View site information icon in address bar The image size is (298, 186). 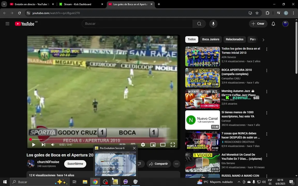point(28,13)
